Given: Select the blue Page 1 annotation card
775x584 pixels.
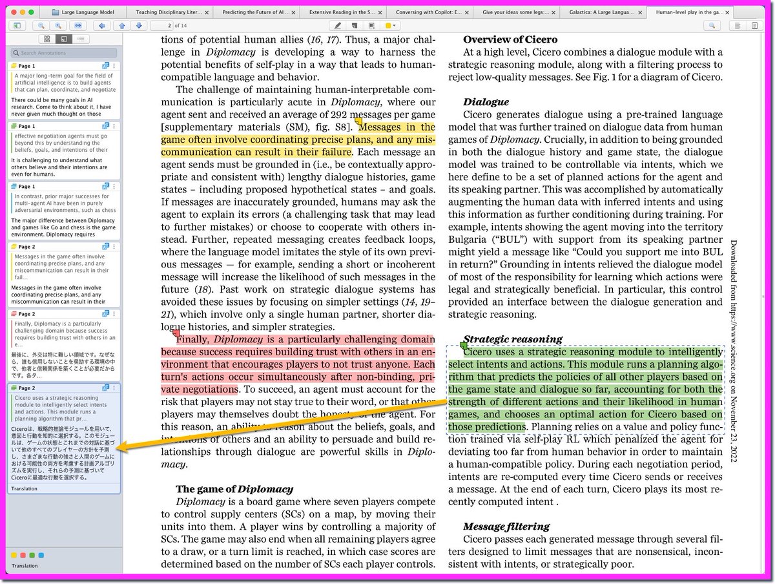Looking at the screenshot, I should point(65,211).
